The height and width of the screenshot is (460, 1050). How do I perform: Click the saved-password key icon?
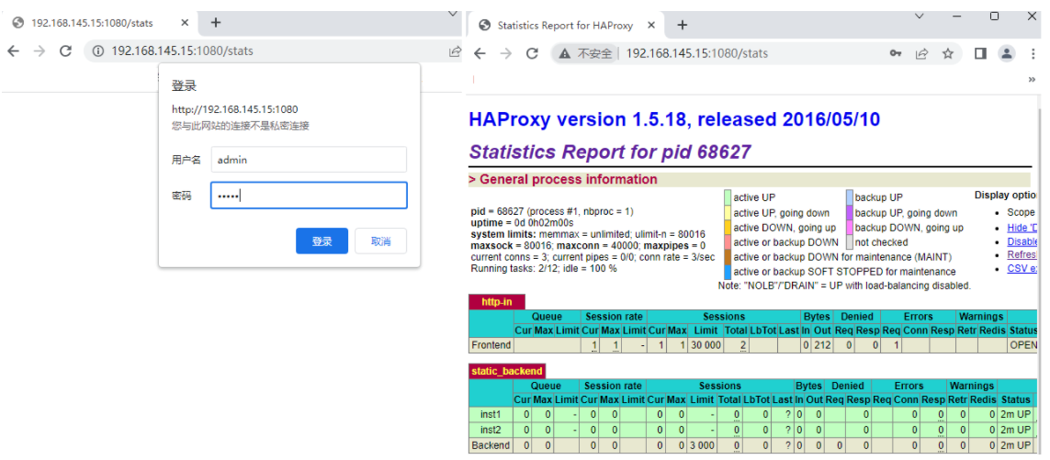(896, 53)
